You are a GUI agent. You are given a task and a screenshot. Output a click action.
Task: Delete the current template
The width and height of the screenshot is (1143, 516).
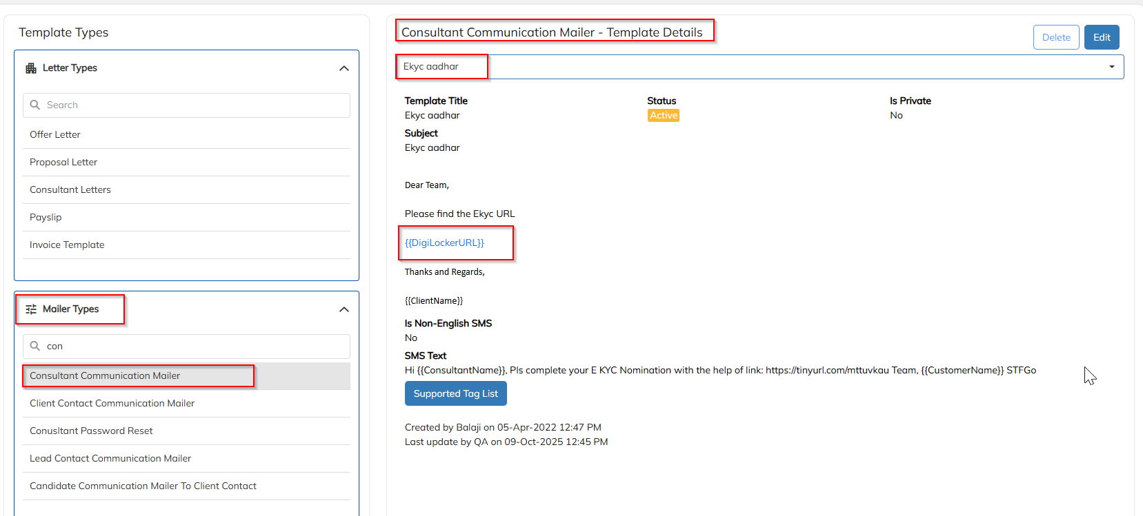(1056, 37)
